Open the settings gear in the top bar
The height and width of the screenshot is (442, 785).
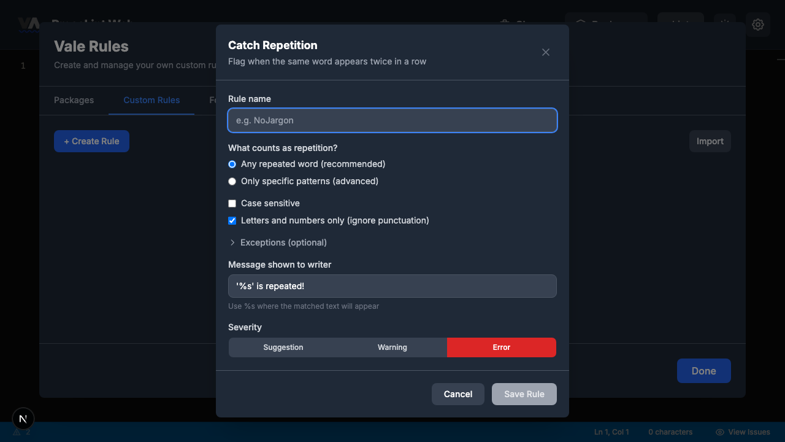(x=758, y=25)
